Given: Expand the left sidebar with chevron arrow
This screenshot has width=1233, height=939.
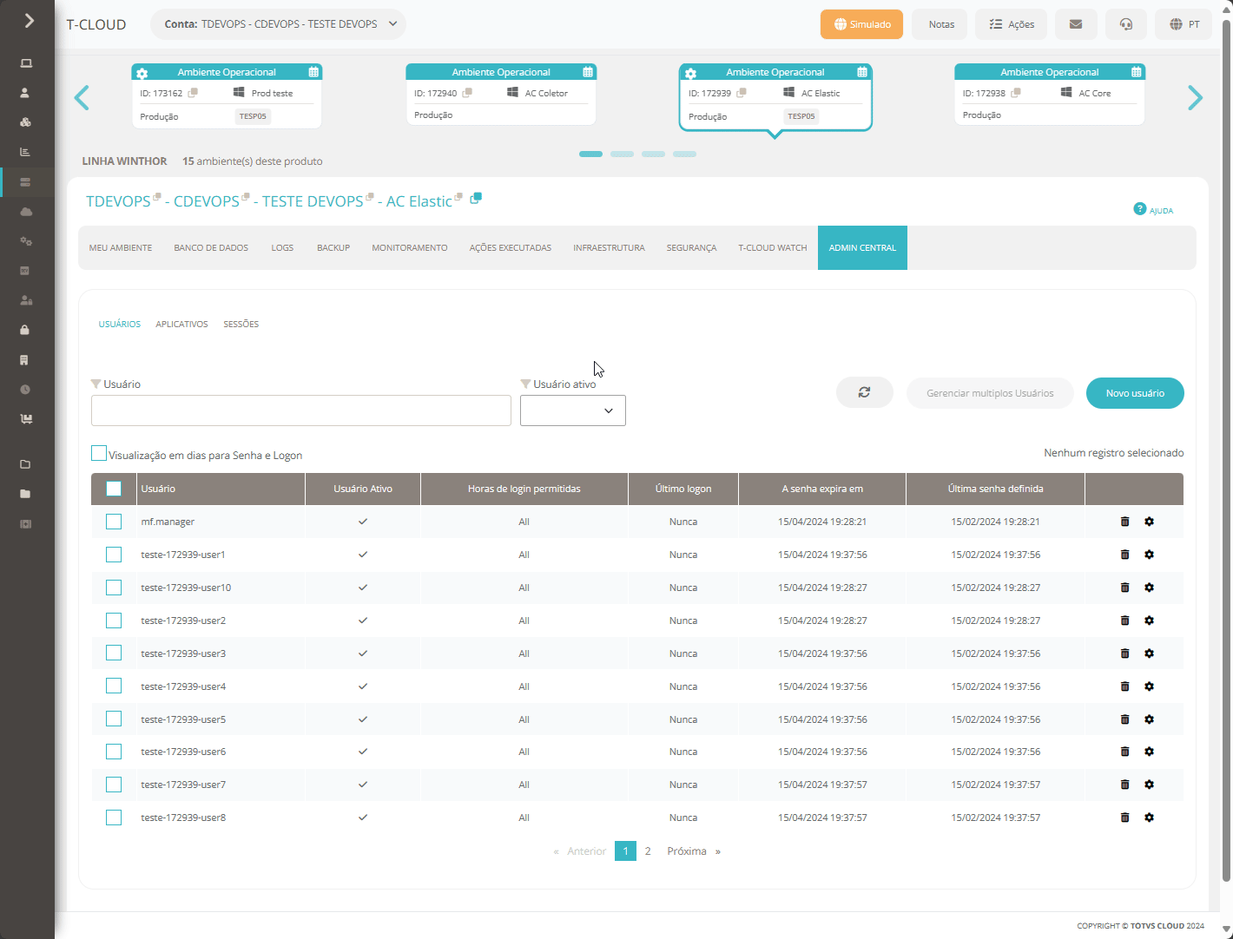Looking at the screenshot, I should pos(29,20).
